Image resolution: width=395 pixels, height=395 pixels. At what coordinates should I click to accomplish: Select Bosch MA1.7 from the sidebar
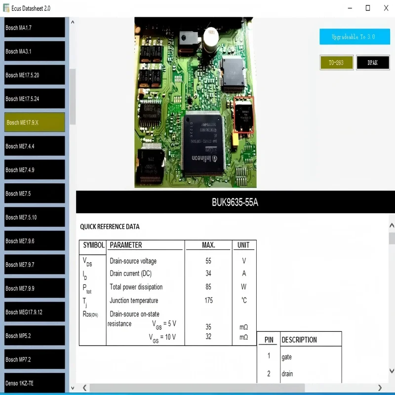[x=34, y=27]
